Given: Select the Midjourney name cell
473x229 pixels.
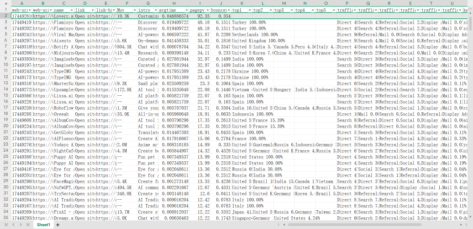Looking at the screenshot, I should click(64, 53).
